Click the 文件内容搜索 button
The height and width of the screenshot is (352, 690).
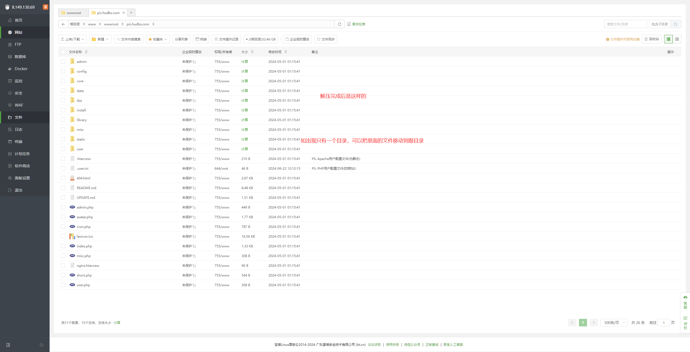pyautogui.click(x=128, y=39)
